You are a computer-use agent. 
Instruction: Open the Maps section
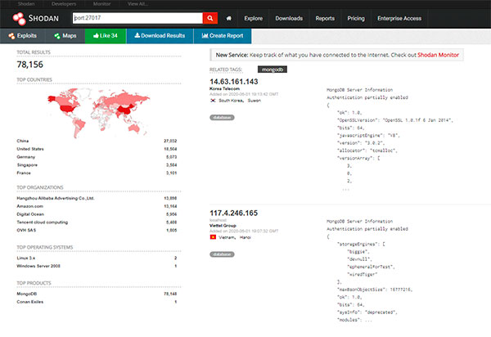pyautogui.click(x=65, y=36)
